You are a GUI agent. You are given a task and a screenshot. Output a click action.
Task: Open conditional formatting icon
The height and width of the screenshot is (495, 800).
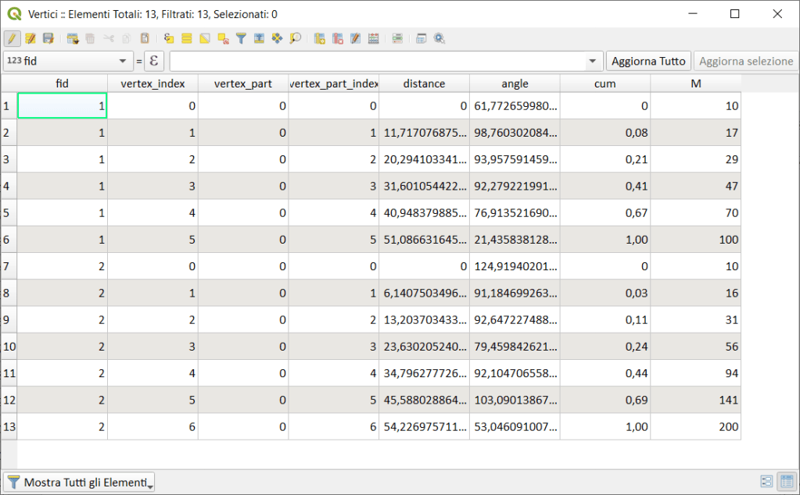[397, 38]
